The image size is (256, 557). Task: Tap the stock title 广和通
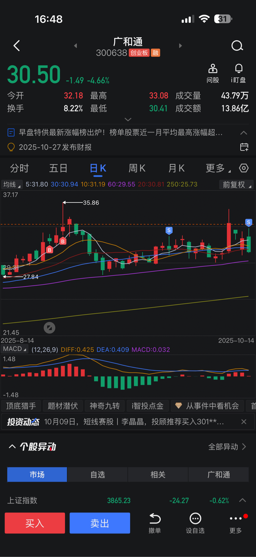point(128,42)
